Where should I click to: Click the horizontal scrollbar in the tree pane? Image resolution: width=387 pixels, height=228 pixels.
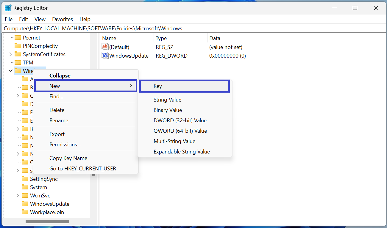coord(47,221)
